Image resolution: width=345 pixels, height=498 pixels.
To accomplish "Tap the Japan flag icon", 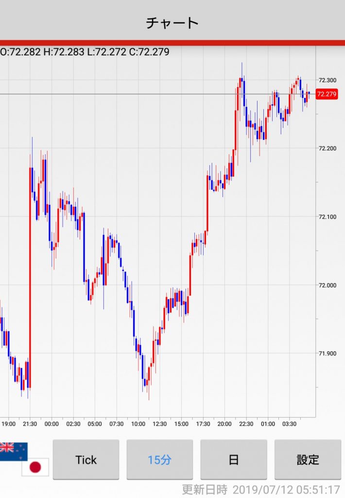I will (35, 468).
